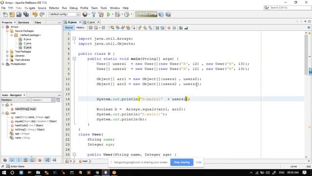Click the Hide link in sharing bar
Viewport: 312px width, 176px height.
coord(198,162)
